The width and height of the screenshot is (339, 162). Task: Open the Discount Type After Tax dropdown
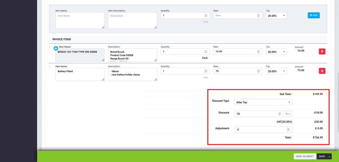[263, 102]
